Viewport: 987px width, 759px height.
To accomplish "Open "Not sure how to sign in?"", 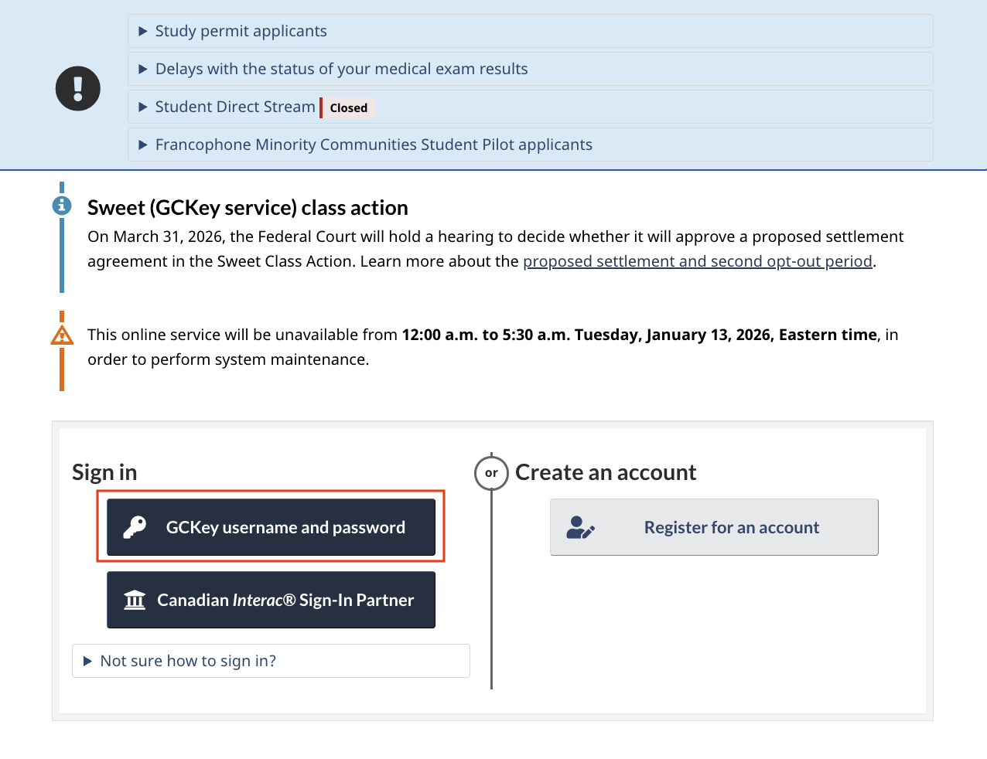I will tap(188, 661).
